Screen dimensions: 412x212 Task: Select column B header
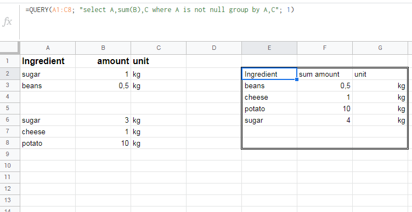point(103,48)
